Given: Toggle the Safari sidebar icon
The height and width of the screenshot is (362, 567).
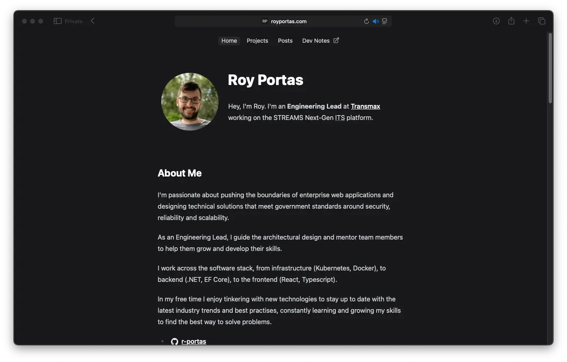Looking at the screenshot, I should (57, 21).
